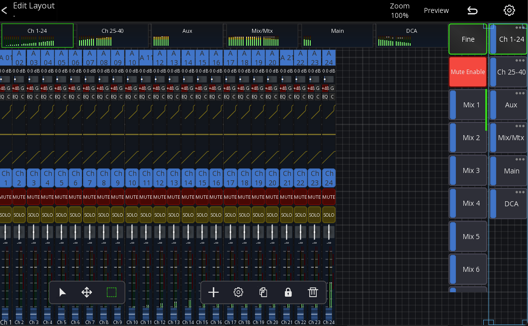This screenshot has height=326, width=528.
Task: Open the three-dot menu on the right-column Aux button
Action: click(x=520, y=93)
